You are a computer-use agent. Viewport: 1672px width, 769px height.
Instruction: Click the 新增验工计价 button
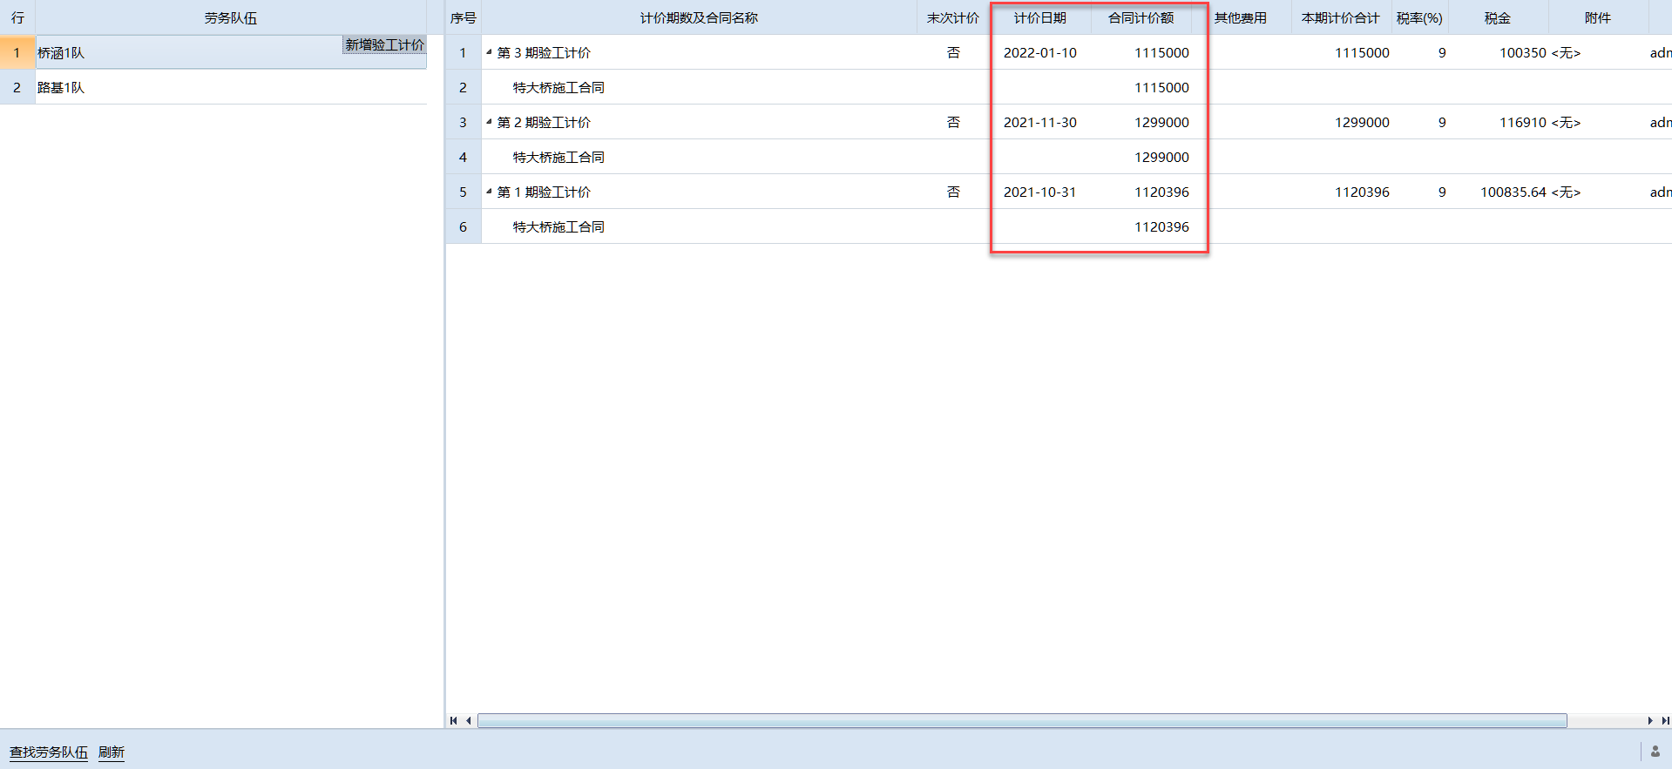click(x=384, y=45)
